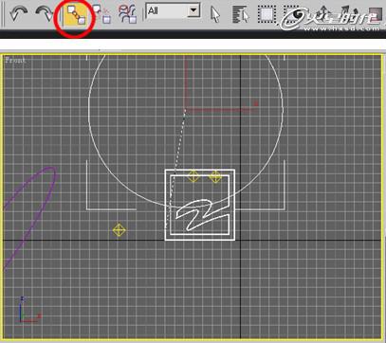Choose the Select Object arrow tool
Screen dimensions: 386x343
(x=215, y=14)
